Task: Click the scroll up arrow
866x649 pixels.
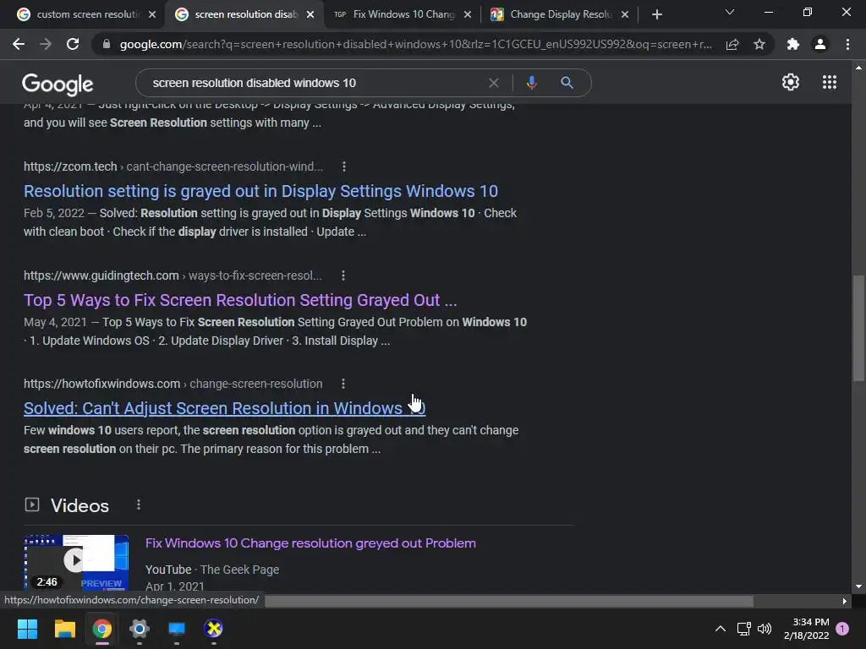Action: 858,68
